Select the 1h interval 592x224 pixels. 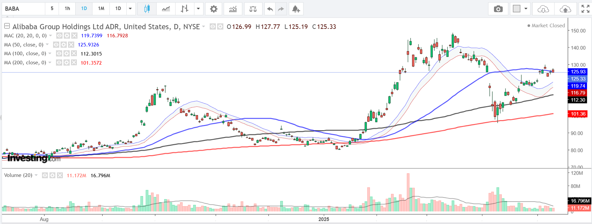point(67,9)
